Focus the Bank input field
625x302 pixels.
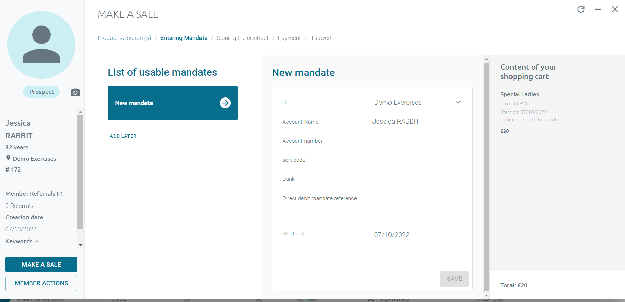(417, 179)
